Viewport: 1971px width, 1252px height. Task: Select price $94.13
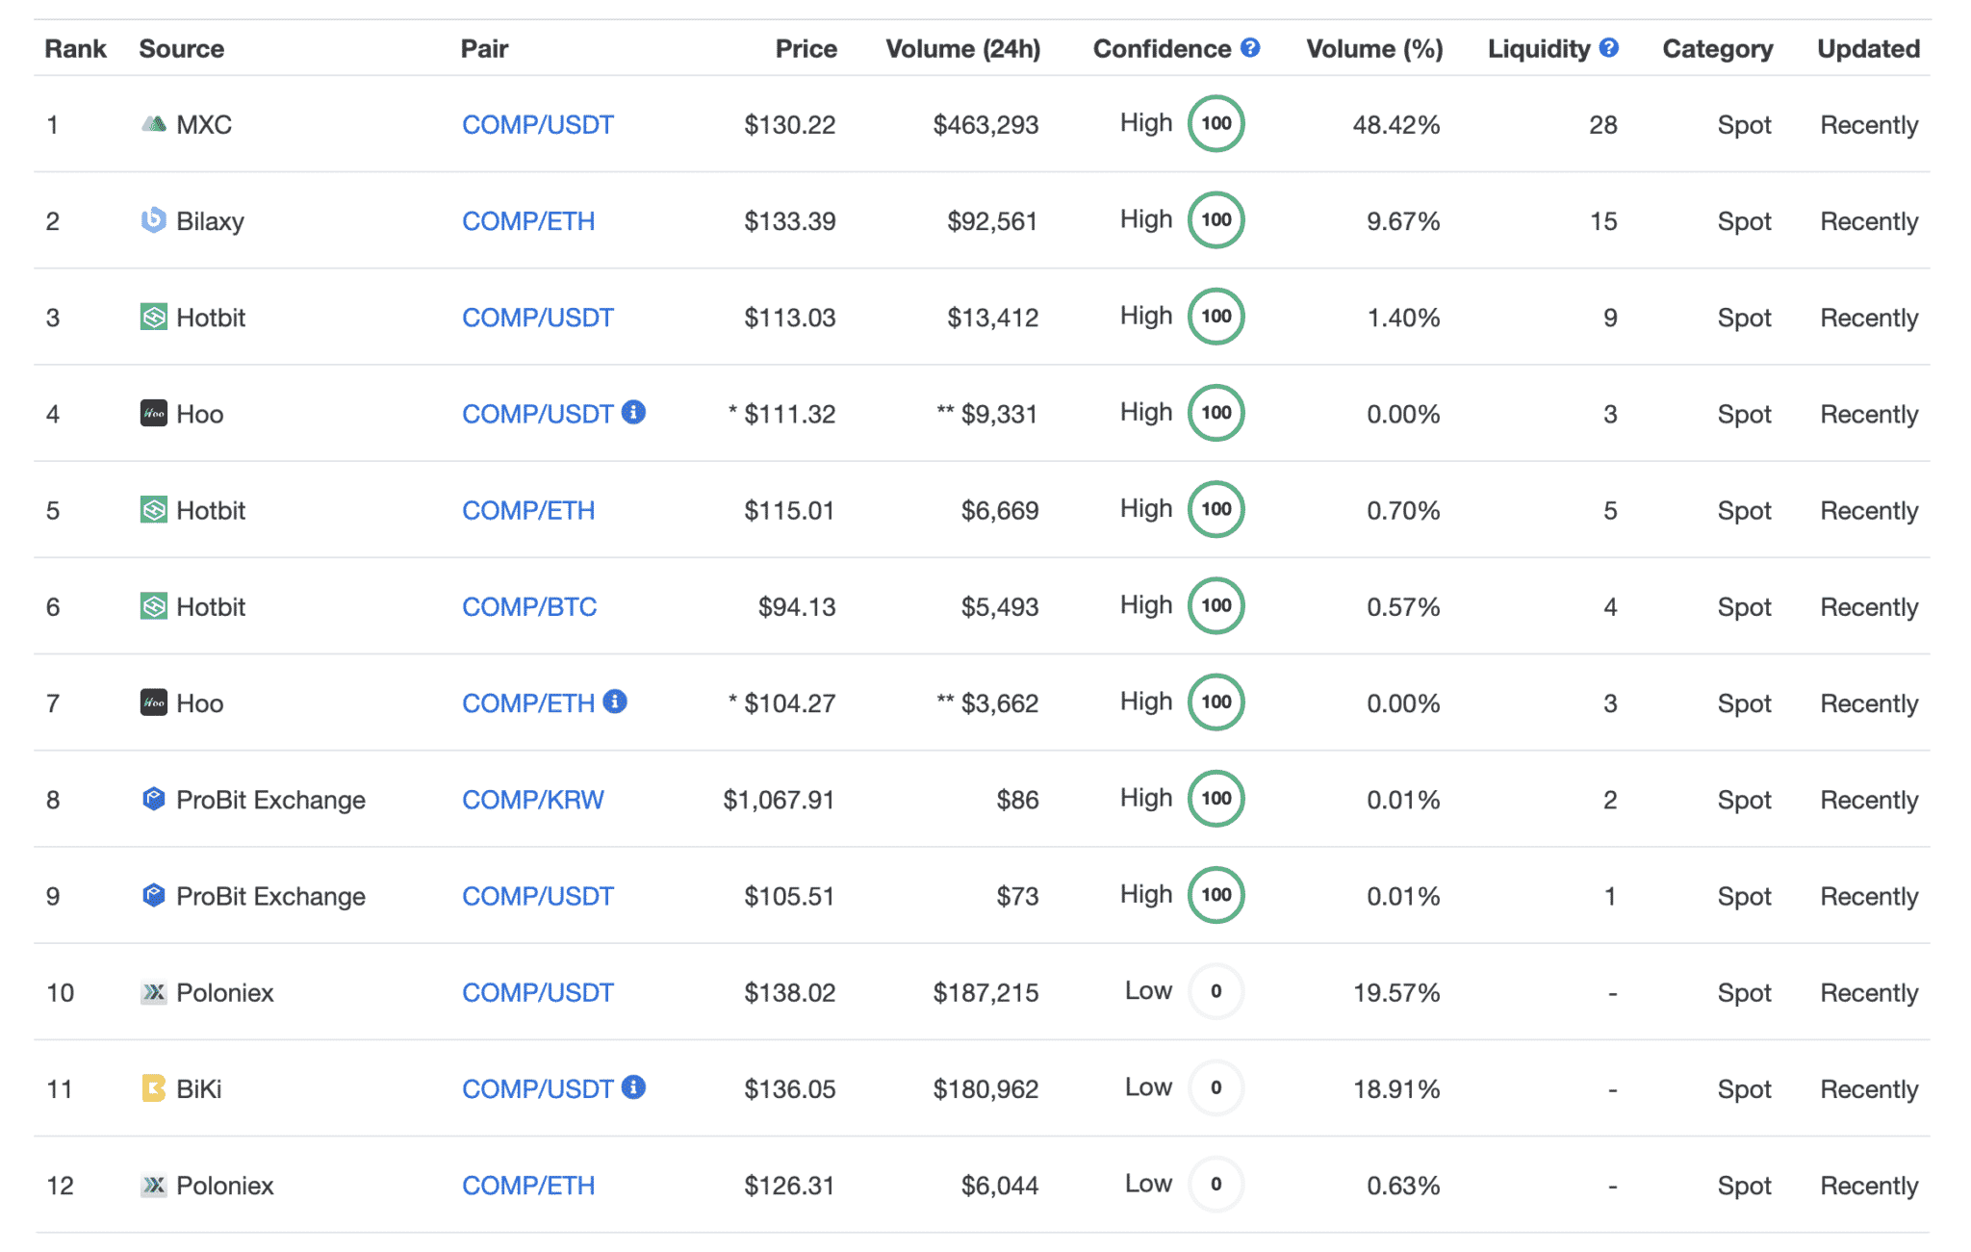point(797,607)
